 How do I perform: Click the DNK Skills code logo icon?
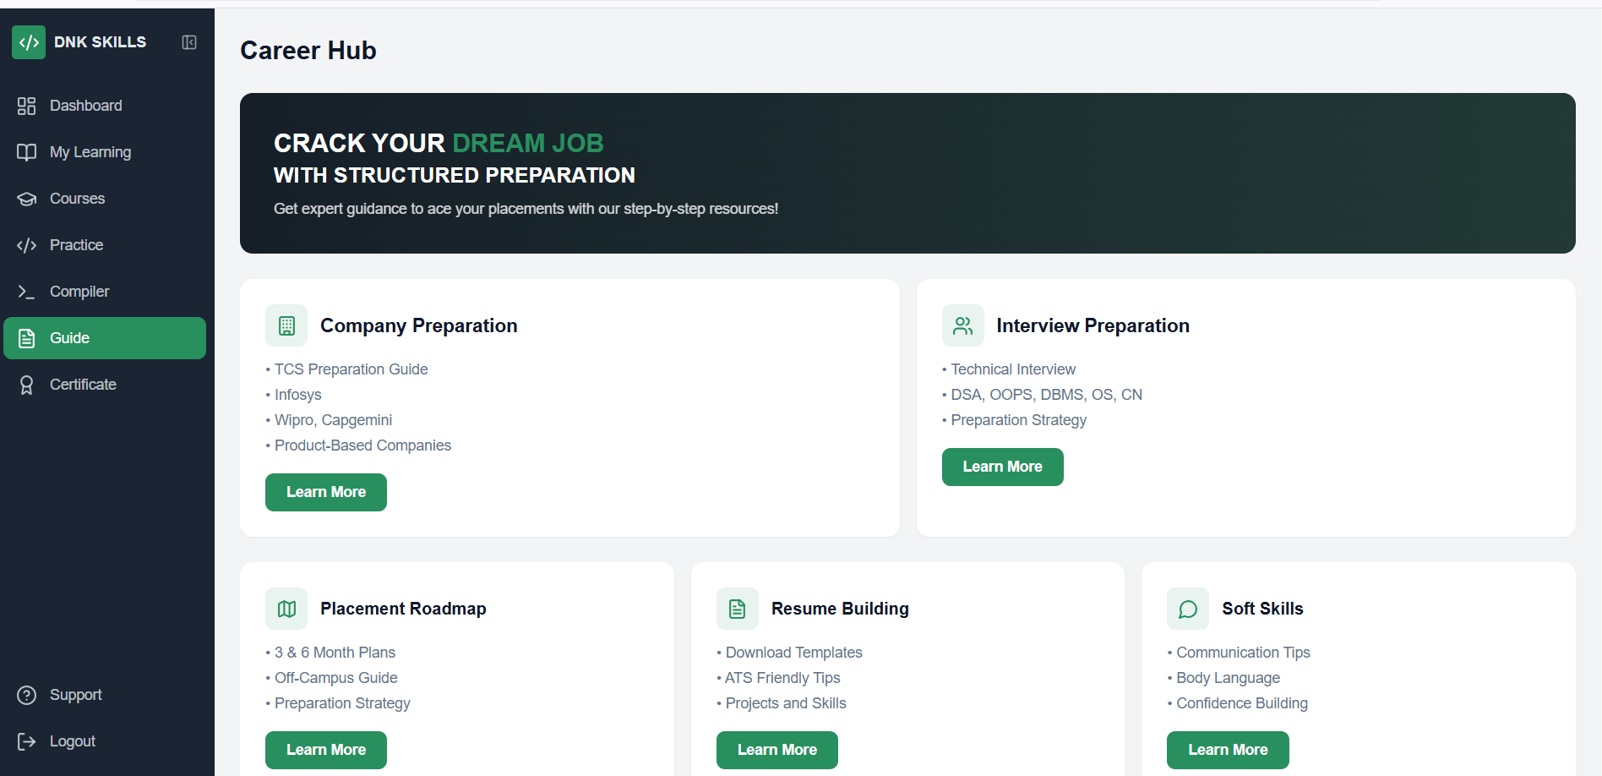click(29, 42)
